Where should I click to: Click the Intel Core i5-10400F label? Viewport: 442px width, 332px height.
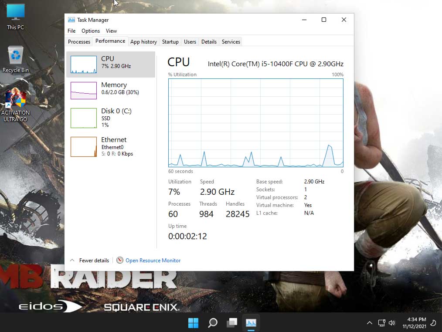tap(275, 64)
